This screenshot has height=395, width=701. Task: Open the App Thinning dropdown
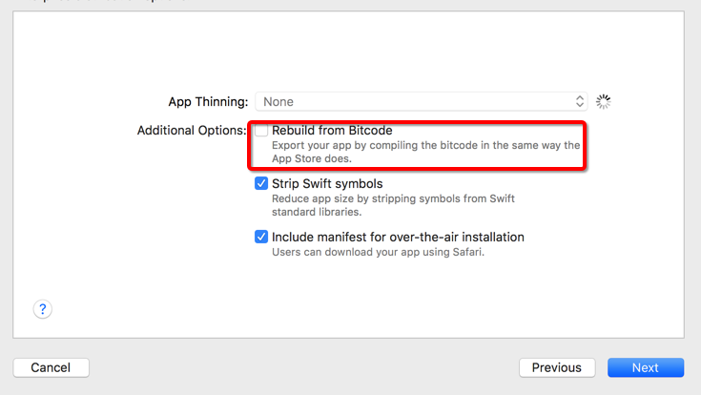click(x=420, y=101)
